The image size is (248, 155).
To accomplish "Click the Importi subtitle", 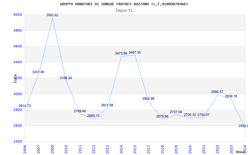I will coord(124,11).
